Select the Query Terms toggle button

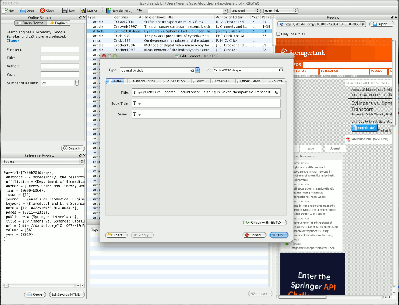tap(31, 23)
